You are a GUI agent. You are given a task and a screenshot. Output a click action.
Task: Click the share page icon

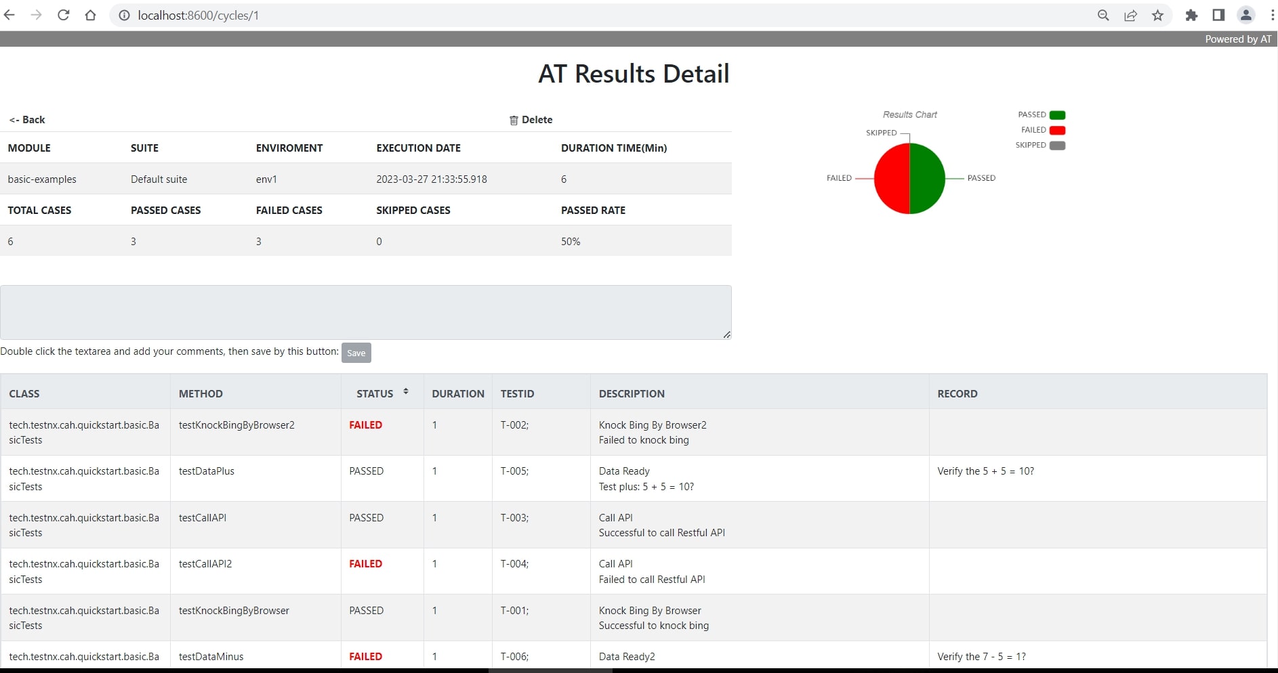pyautogui.click(x=1130, y=15)
